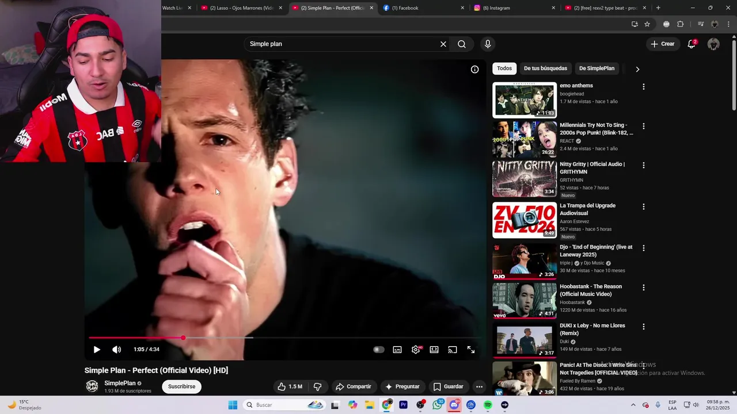The width and height of the screenshot is (737, 414).
Task: Open options menu for Djo 'End of Beginning'
Action: (644, 248)
